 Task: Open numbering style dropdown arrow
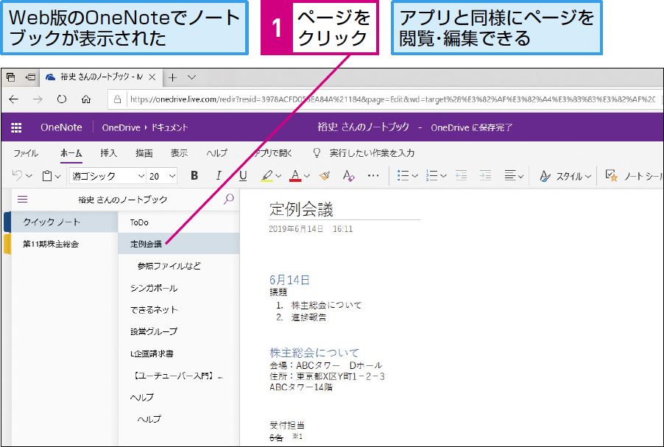tap(443, 176)
